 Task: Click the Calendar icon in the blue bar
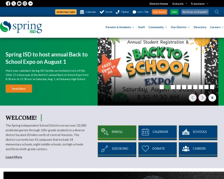tap(82, 12)
